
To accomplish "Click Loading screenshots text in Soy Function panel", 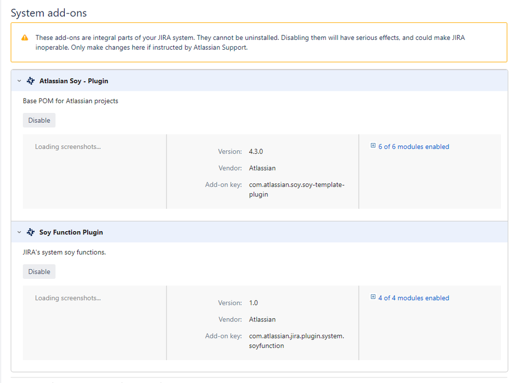I will (68, 298).
